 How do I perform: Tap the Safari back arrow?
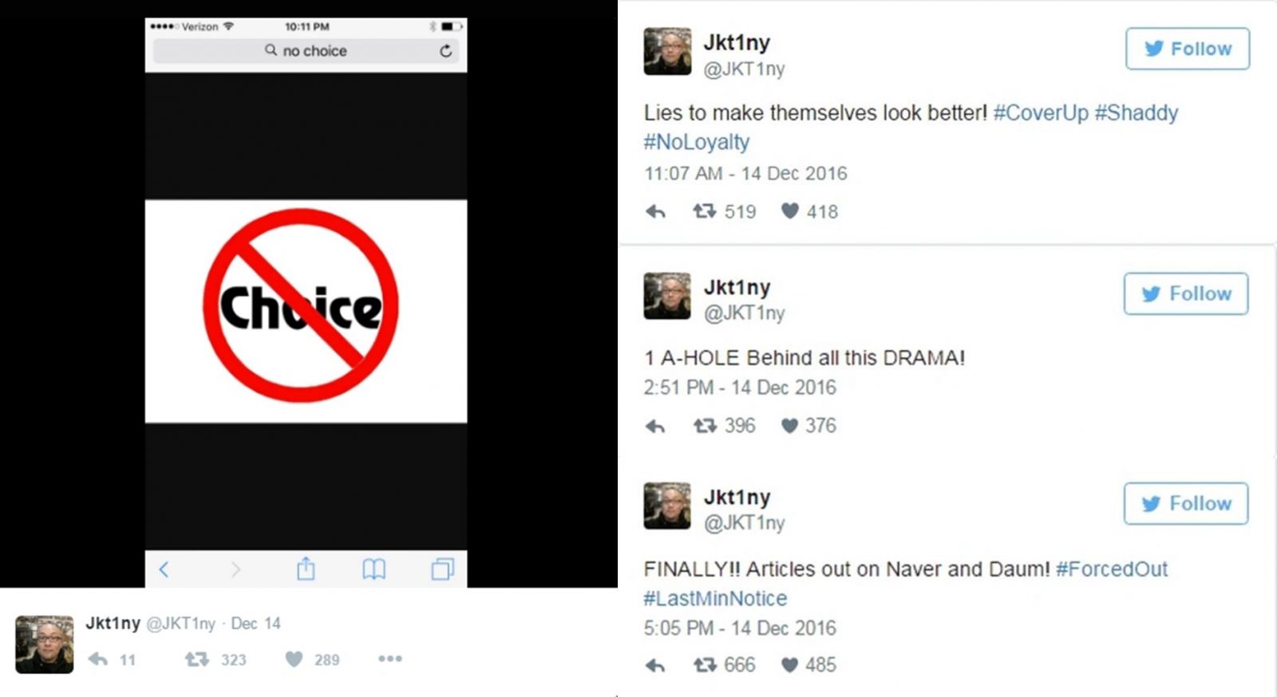(164, 569)
